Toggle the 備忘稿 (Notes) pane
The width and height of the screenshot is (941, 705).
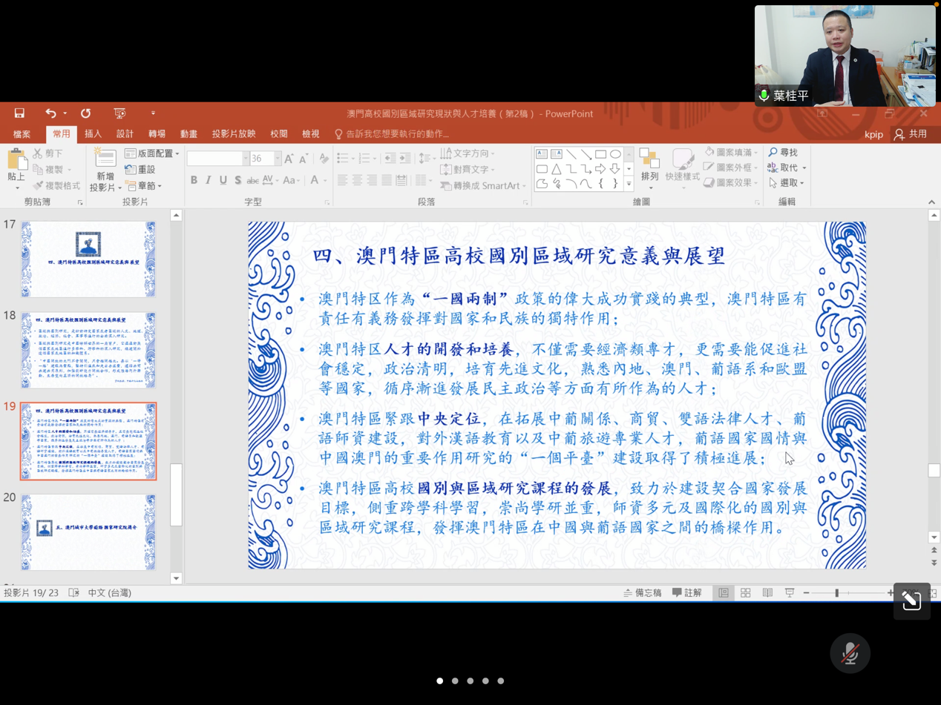pos(643,593)
